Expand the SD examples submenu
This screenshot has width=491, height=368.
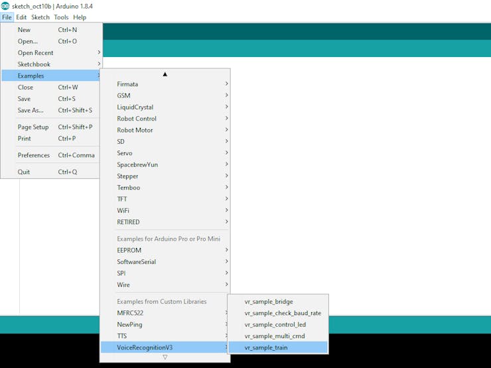click(165, 141)
